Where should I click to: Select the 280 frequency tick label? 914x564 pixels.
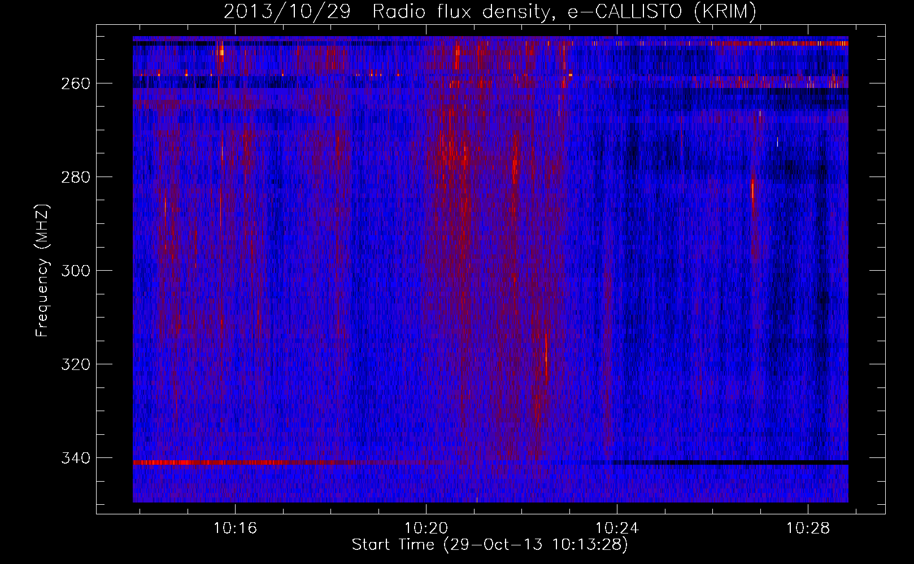pyautogui.click(x=75, y=177)
